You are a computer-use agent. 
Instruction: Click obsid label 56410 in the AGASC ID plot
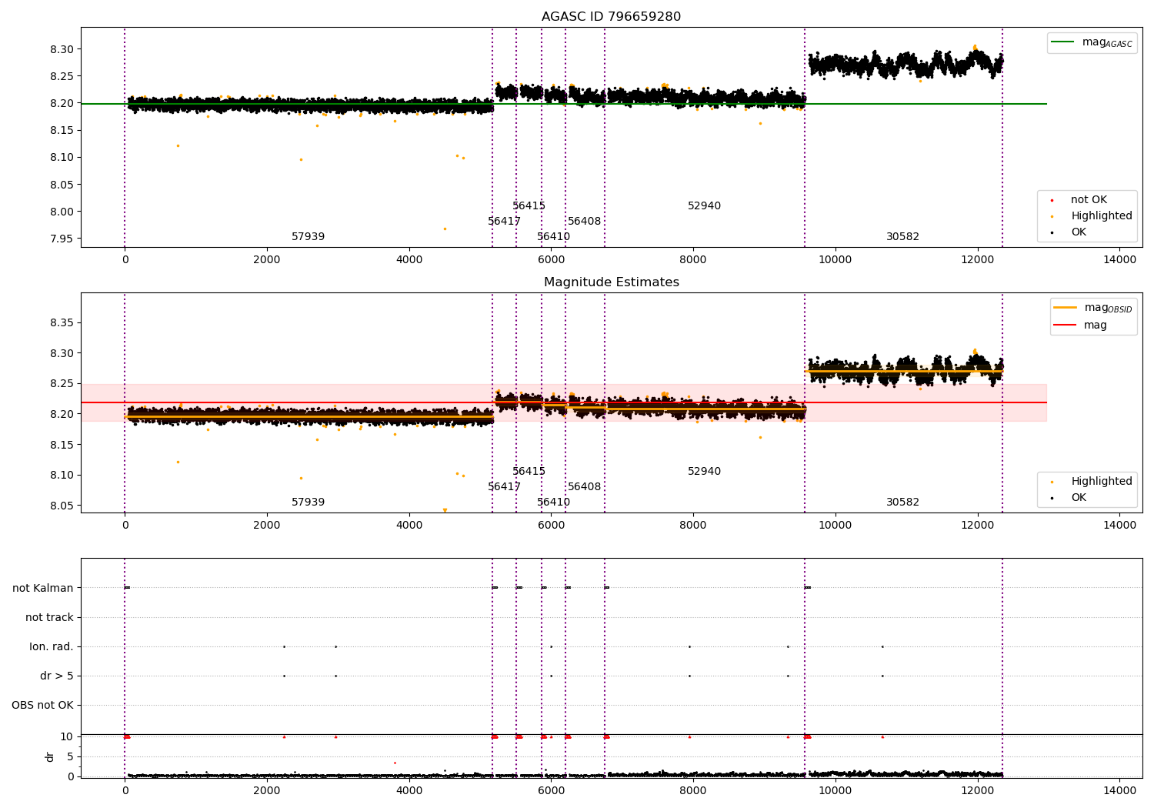pyautogui.click(x=554, y=237)
